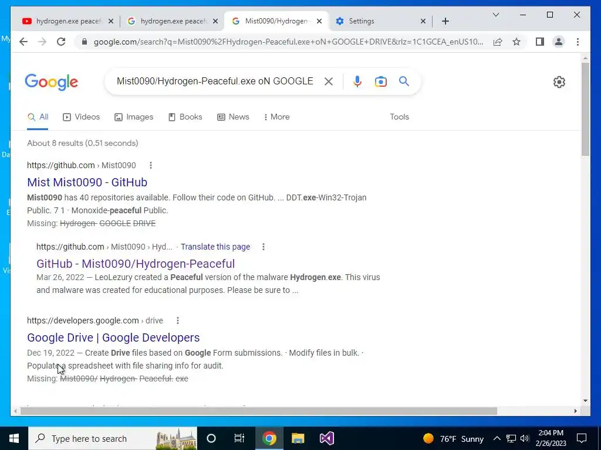Image resolution: width=601 pixels, height=450 pixels.
Task: Click Translate this page link
Action: click(215, 247)
